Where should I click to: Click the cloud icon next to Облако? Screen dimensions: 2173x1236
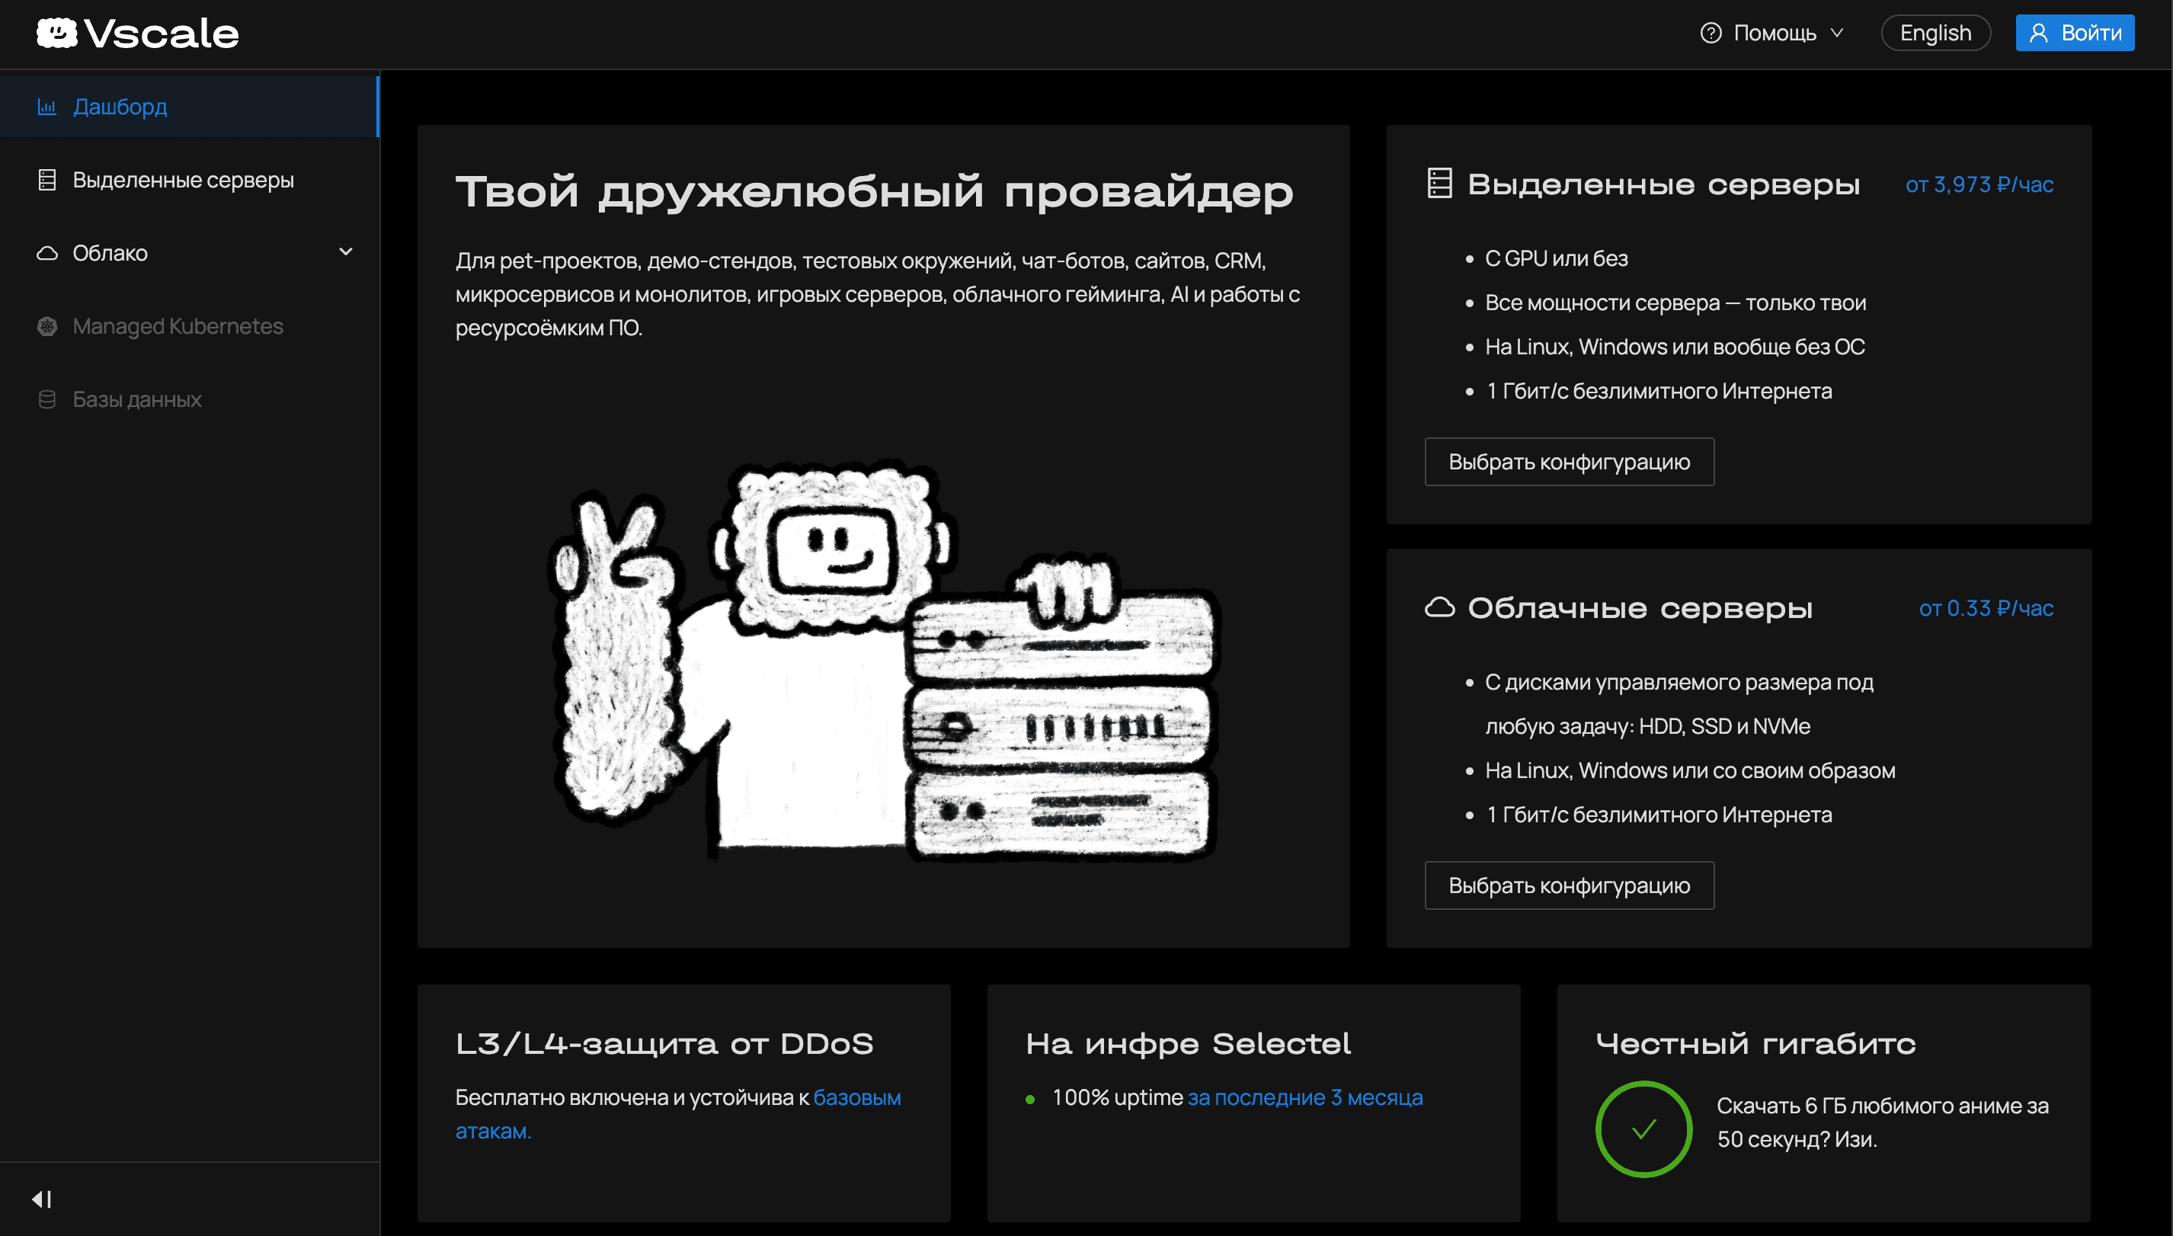(x=47, y=252)
